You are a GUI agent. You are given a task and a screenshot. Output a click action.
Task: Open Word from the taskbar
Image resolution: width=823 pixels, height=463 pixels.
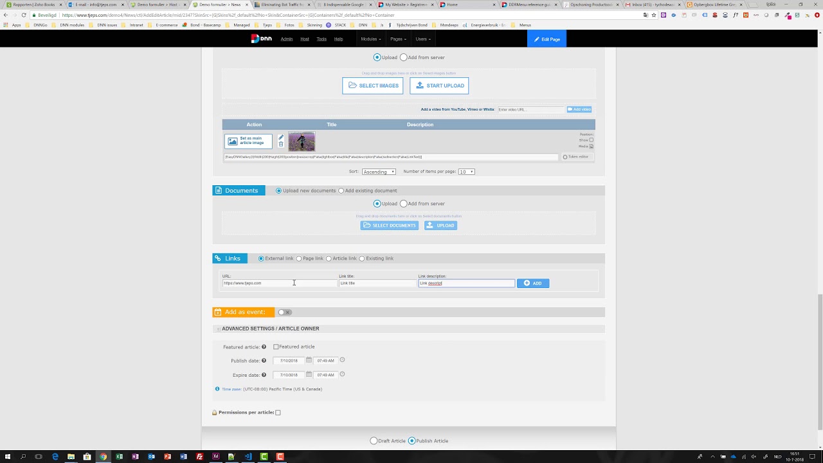click(x=183, y=457)
